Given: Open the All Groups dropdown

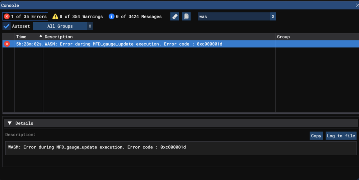Looking at the screenshot, I should point(60,26).
